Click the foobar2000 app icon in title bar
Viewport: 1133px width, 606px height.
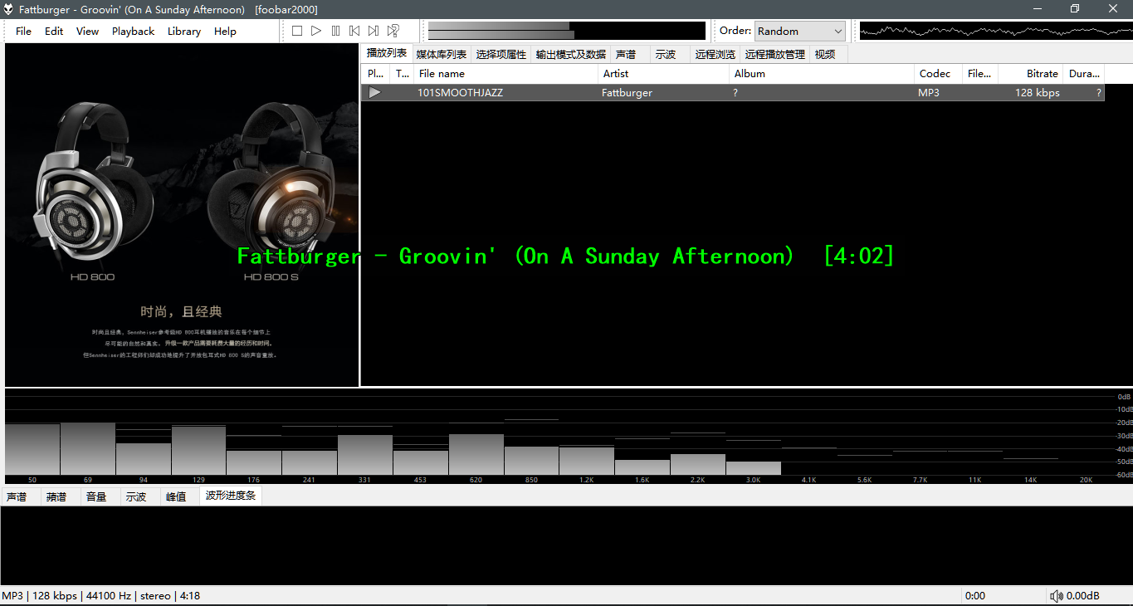10,10
